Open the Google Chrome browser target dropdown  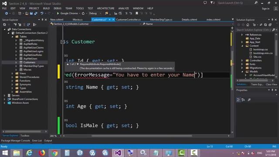[79, 14]
